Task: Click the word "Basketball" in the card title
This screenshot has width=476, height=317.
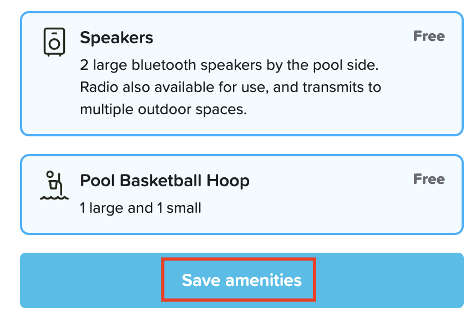Action: (178, 181)
